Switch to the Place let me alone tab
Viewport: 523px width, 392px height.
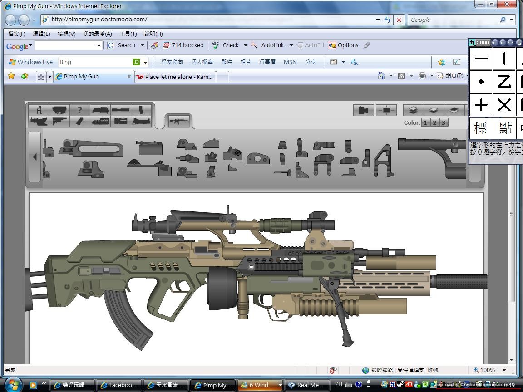click(175, 77)
